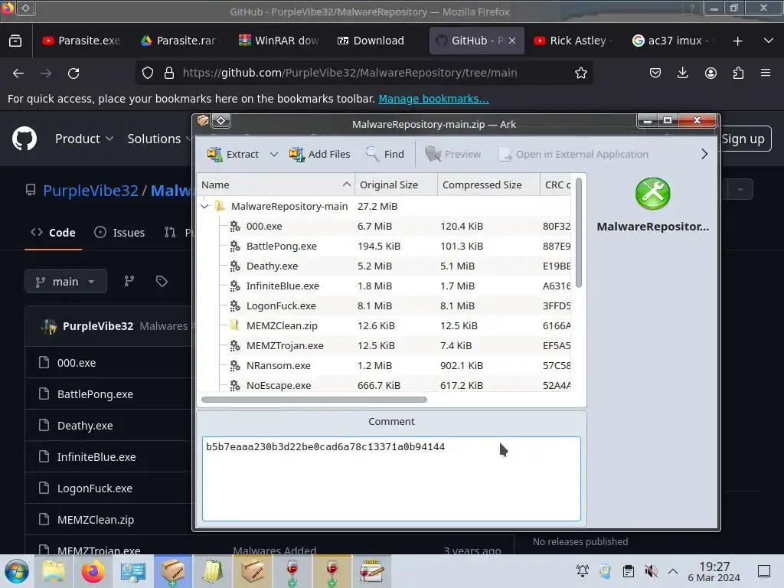Viewport: 784px width, 588px height.
Task: Open tracking protection shield icon
Action: pyautogui.click(x=148, y=73)
